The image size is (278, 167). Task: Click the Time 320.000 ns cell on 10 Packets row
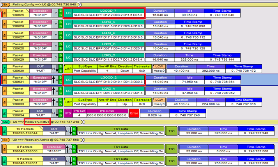[x=223, y=131]
